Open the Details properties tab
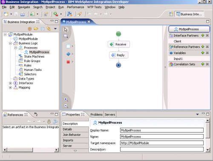Image resolution: width=213 pixels, height=161 pixels. coord(75,129)
